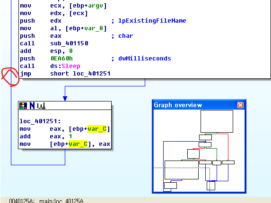Click var_C in mov [ebp+var_C], eax line

(78, 144)
